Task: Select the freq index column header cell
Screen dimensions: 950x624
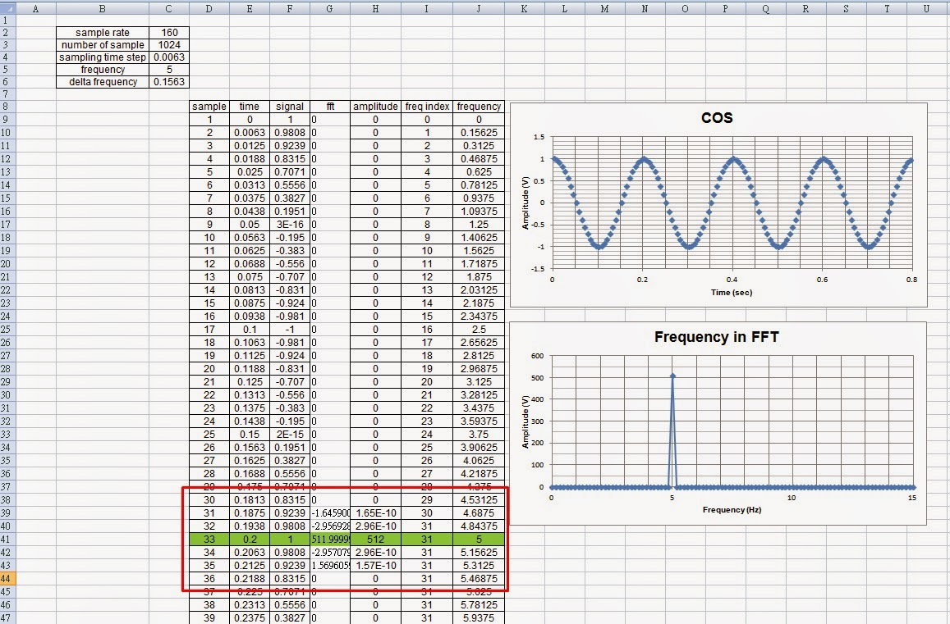Action: (x=425, y=106)
